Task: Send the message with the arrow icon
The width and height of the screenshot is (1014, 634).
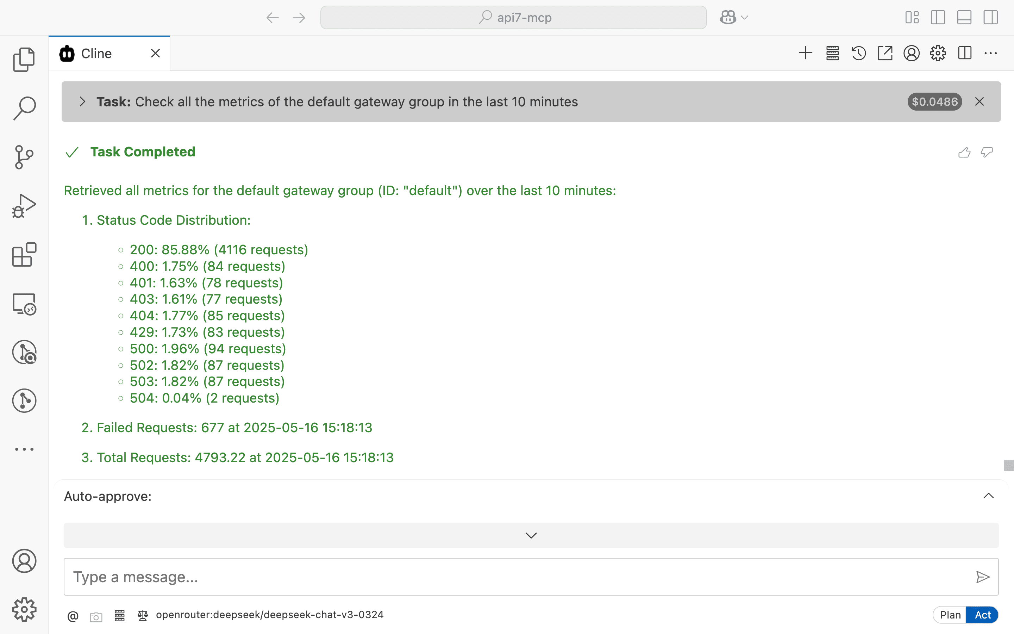Action: pos(982,577)
